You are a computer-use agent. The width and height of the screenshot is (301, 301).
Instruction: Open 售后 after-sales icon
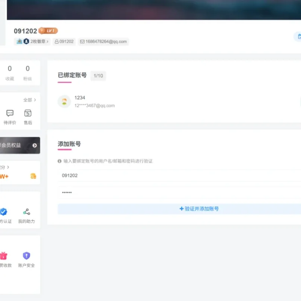pos(28,113)
